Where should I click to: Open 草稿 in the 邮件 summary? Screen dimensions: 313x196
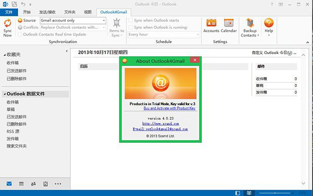pyautogui.click(x=260, y=85)
